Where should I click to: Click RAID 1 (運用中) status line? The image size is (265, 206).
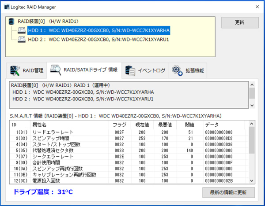61,85
